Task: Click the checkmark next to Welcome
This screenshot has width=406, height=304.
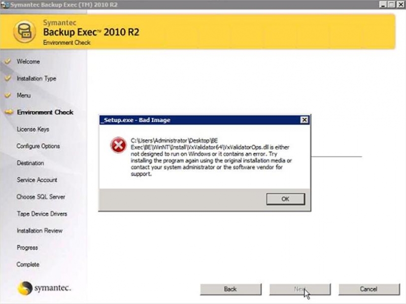Action: point(8,61)
